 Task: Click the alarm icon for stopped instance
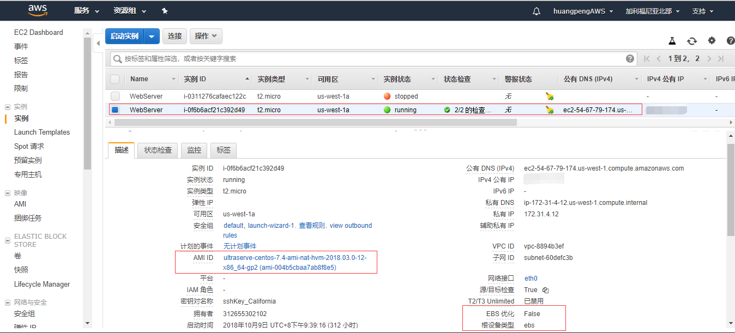(550, 96)
